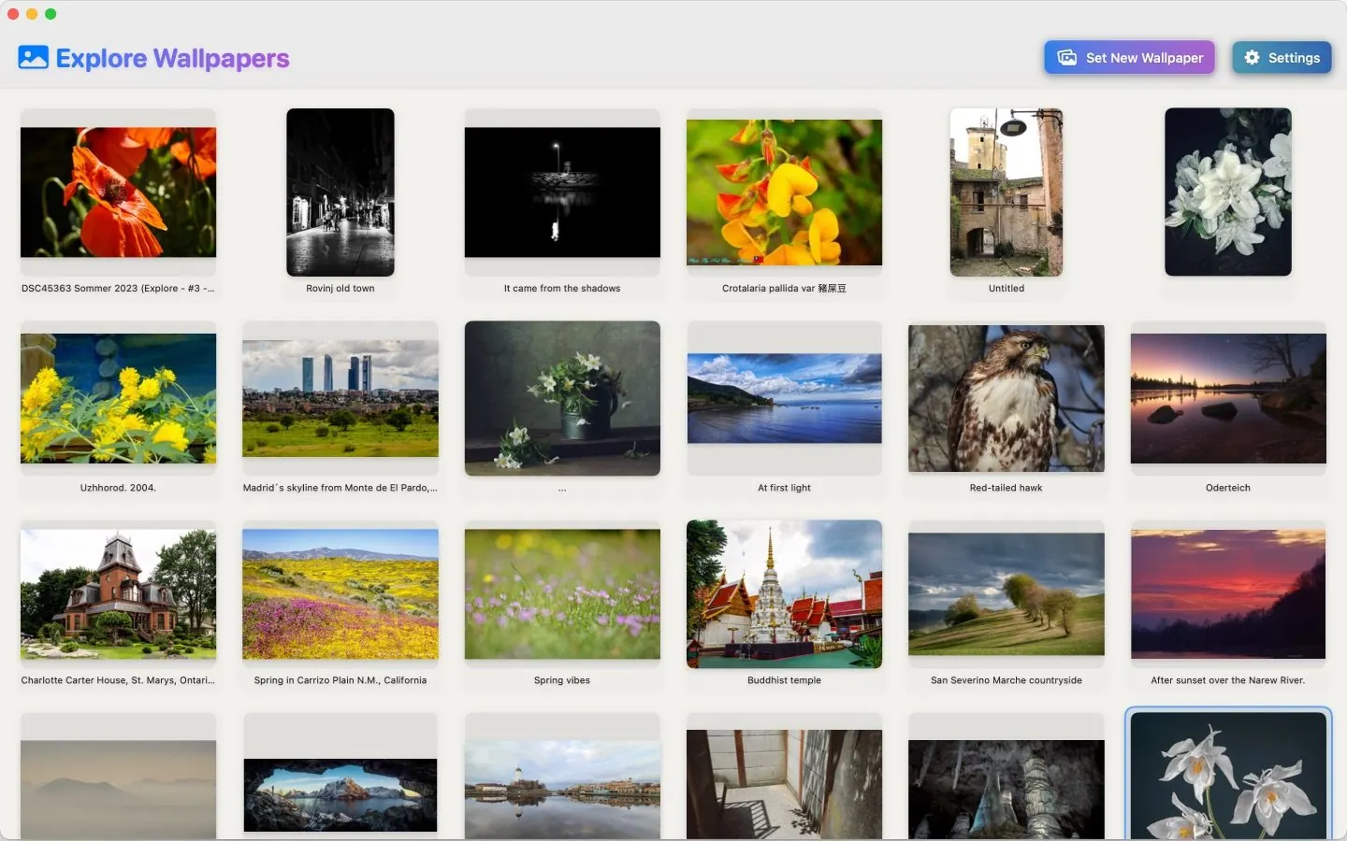This screenshot has width=1347, height=841.
Task: Select the red poppy wallpaper thumbnail
Action: pos(119,192)
